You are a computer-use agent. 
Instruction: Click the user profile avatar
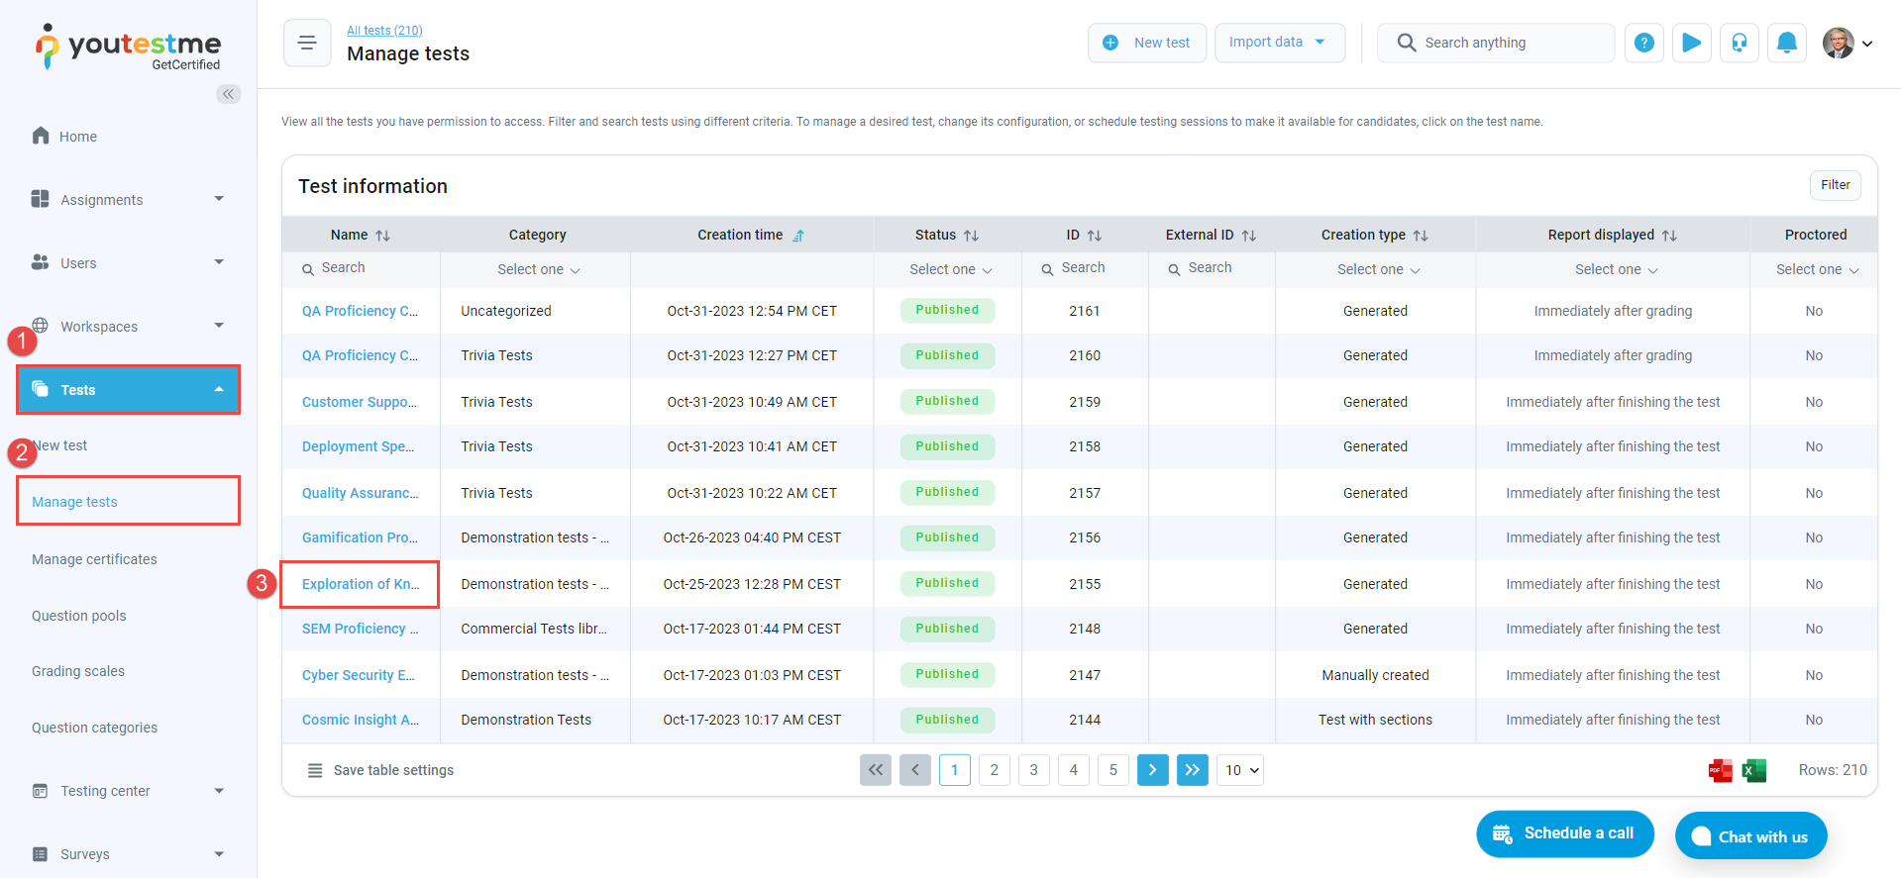pos(1839,43)
